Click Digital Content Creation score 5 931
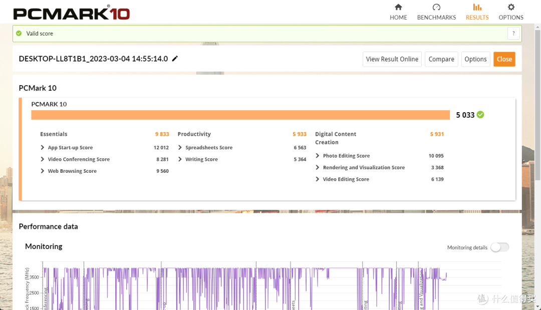 (x=437, y=134)
